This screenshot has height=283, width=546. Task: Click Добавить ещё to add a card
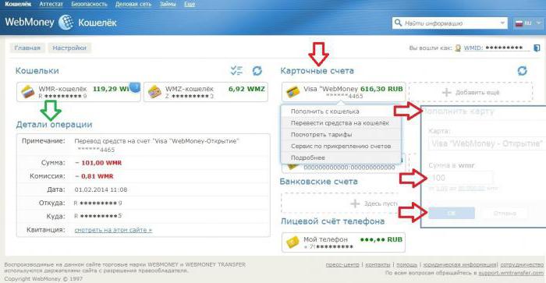click(x=470, y=92)
